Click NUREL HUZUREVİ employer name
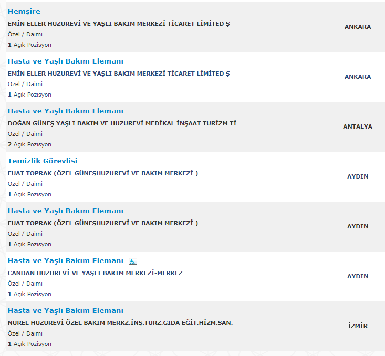This screenshot has height=356, width=385. click(120, 323)
